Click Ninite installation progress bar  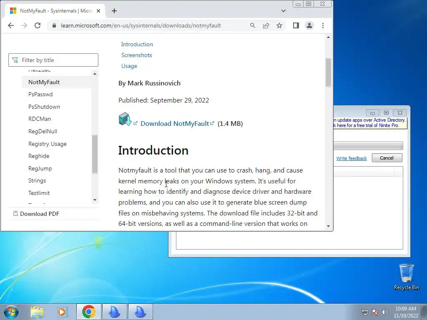coord(368,145)
